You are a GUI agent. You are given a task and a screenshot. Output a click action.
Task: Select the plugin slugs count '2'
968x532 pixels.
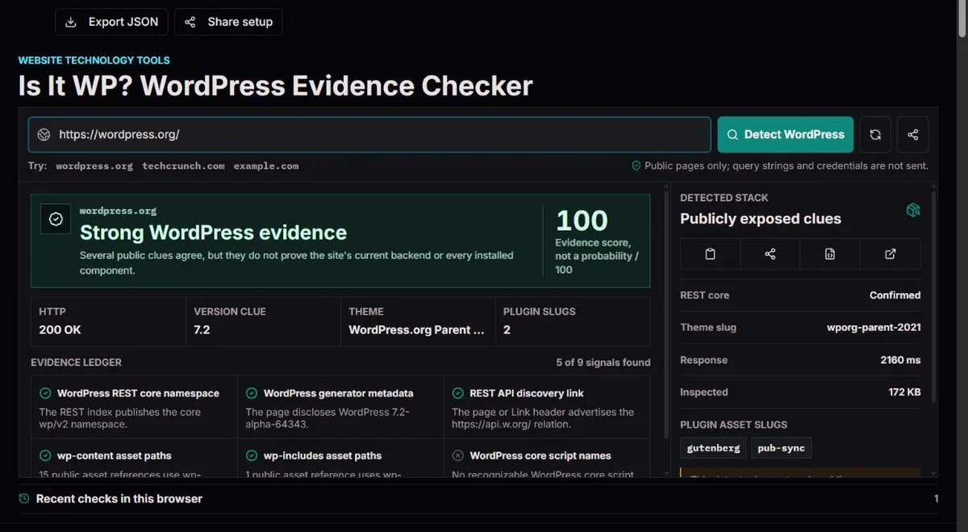click(507, 329)
